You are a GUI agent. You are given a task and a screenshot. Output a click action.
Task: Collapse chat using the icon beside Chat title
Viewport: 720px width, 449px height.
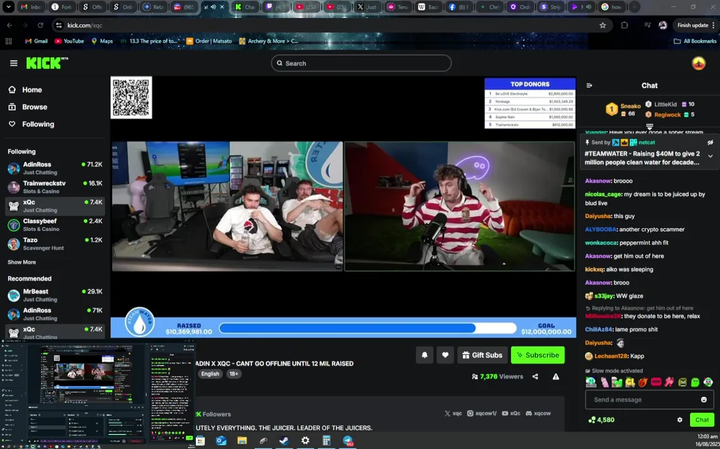point(590,85)
